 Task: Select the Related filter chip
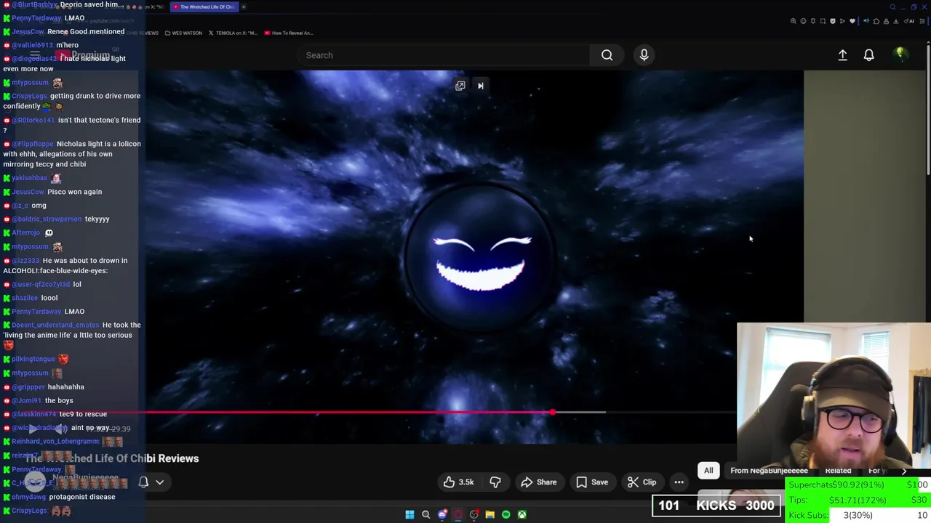838,471
